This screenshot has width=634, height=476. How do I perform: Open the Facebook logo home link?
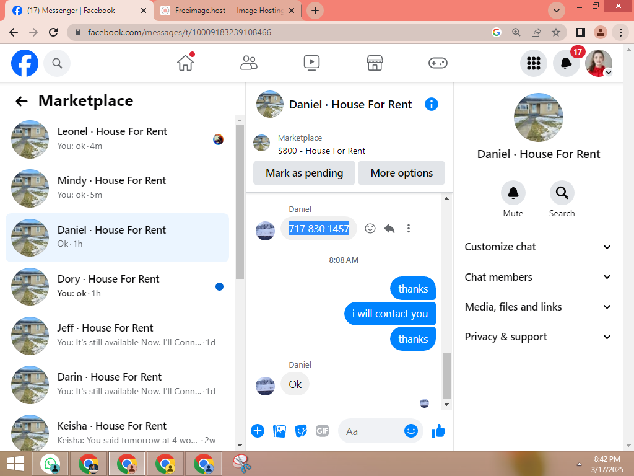[x=25, y=63]
